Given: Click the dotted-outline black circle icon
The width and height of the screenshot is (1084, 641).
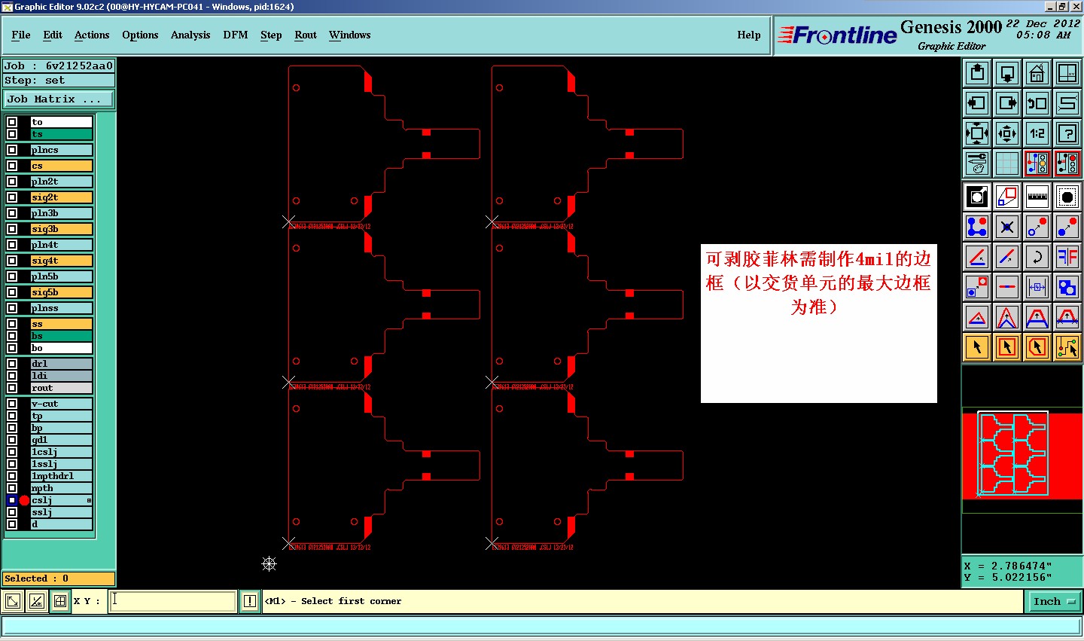Looking at the screenshot, I should pyautogui.click(x=1067, y=197).
